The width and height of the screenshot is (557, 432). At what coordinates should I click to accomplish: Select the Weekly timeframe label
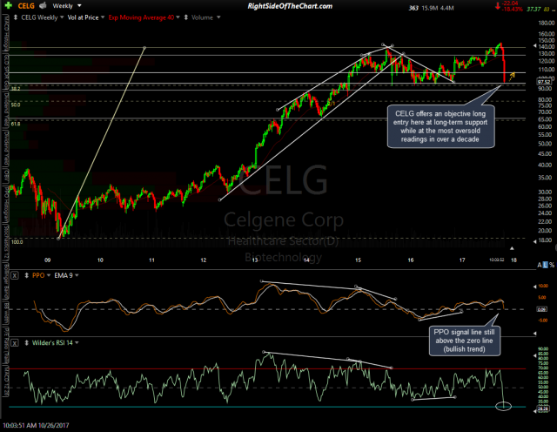[x=63, y=6]
